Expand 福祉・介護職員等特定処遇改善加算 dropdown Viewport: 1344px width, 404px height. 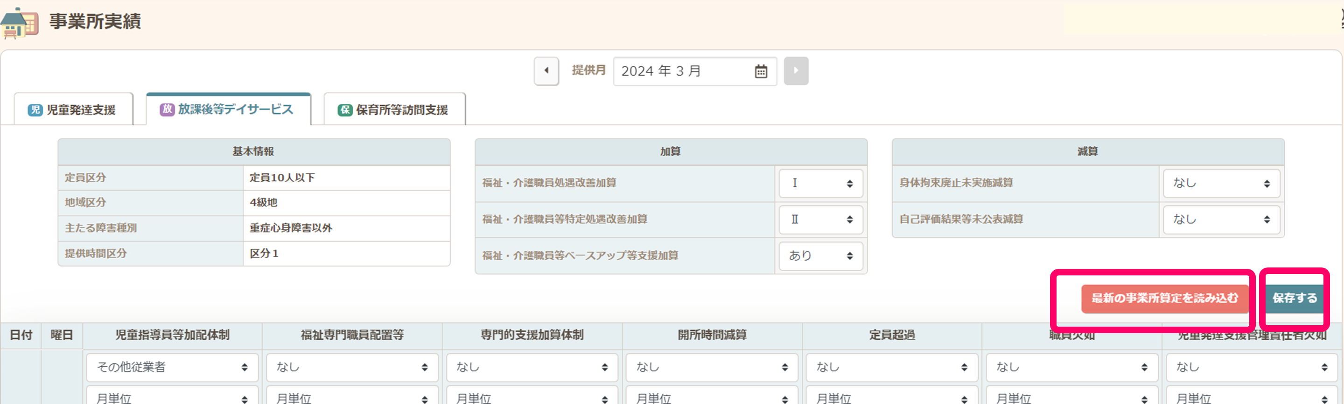pos(820,219)
